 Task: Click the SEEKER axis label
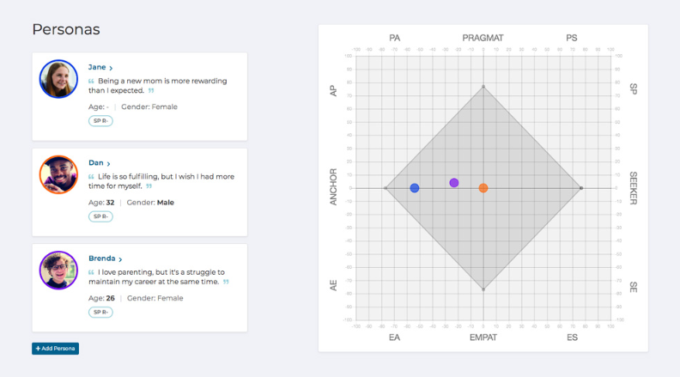[x=633, y=188]
